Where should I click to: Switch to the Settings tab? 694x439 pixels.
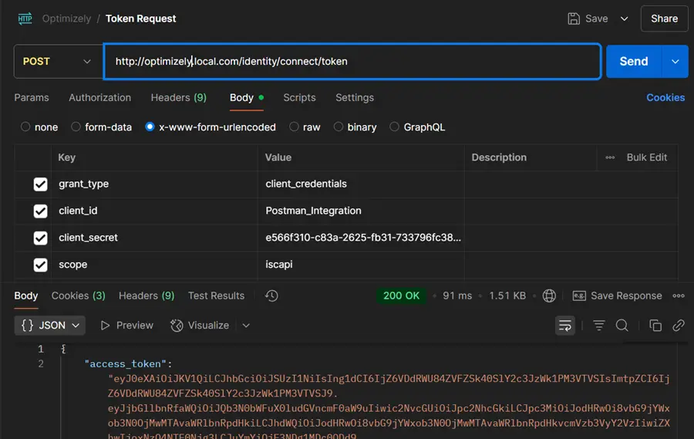355,97
